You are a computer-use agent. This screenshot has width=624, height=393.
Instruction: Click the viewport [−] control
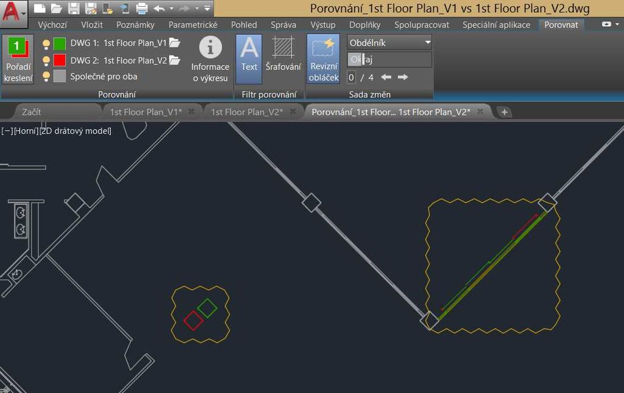(x=7, y=131)
